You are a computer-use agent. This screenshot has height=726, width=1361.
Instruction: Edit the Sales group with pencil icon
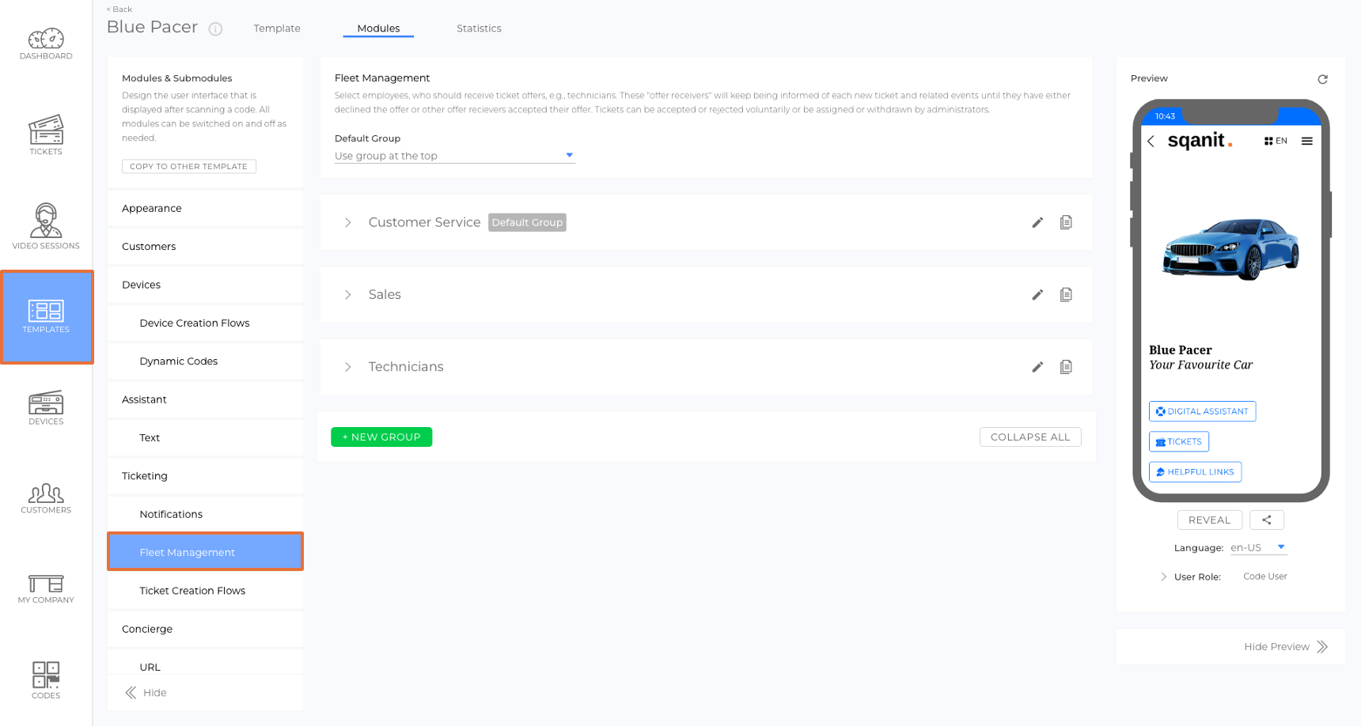(1037, 294)
